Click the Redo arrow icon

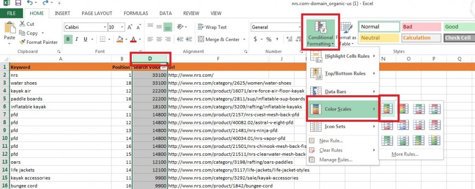coord(45,3)
